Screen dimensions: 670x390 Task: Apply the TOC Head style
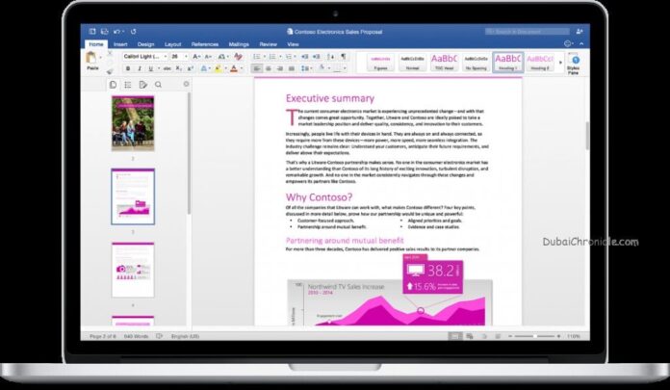[x=444, y=63]
